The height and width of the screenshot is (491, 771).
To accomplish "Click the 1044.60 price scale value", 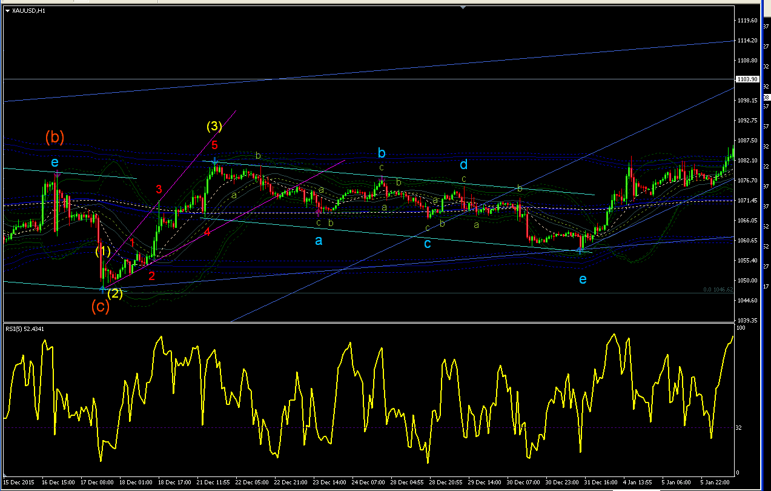I will pyautogui.click(x=748, y=301).
